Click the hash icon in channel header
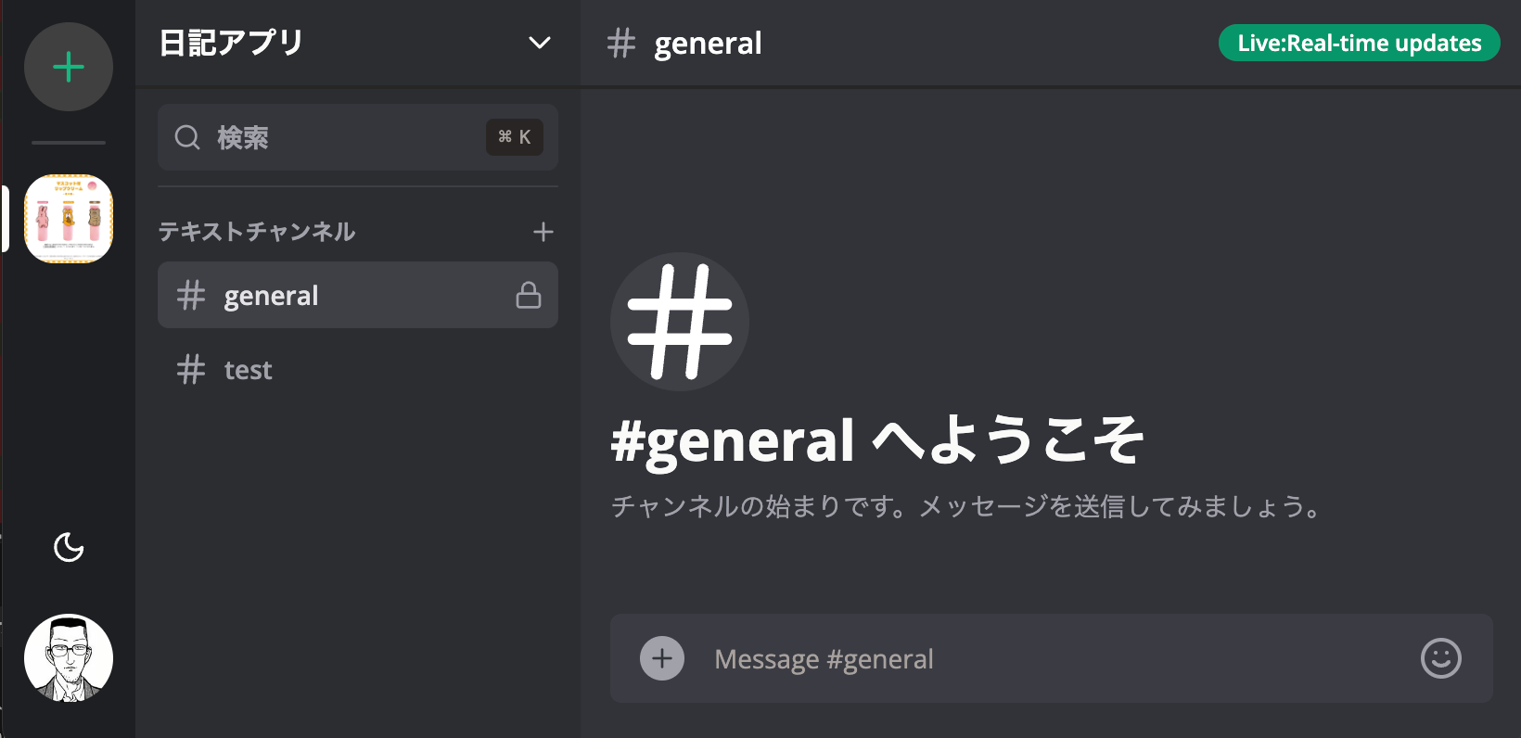Image resolution: width=1521 pixels, height=738 pixels. (621, 44)
